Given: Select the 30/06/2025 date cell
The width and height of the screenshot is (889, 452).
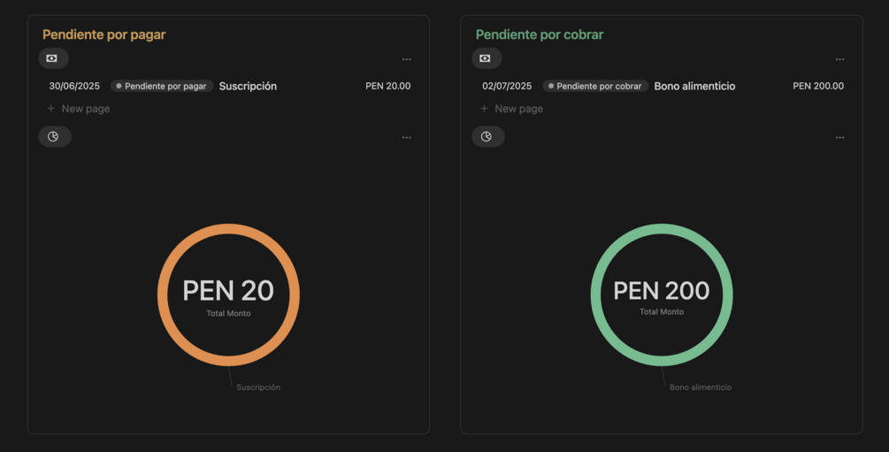Looking at the screenshot, I should [74, 86].
